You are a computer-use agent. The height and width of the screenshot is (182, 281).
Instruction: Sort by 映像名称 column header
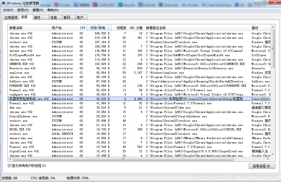point(29,28)
